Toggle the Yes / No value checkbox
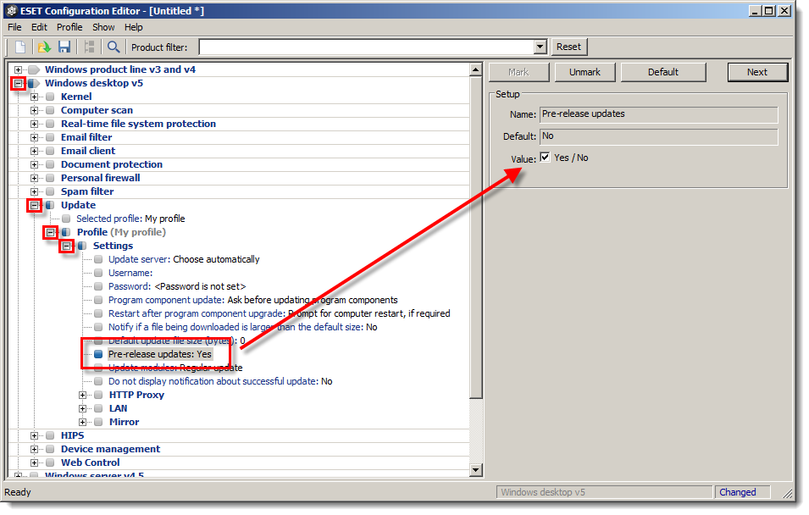Screen dimensions: 809x515 (545, 158)
